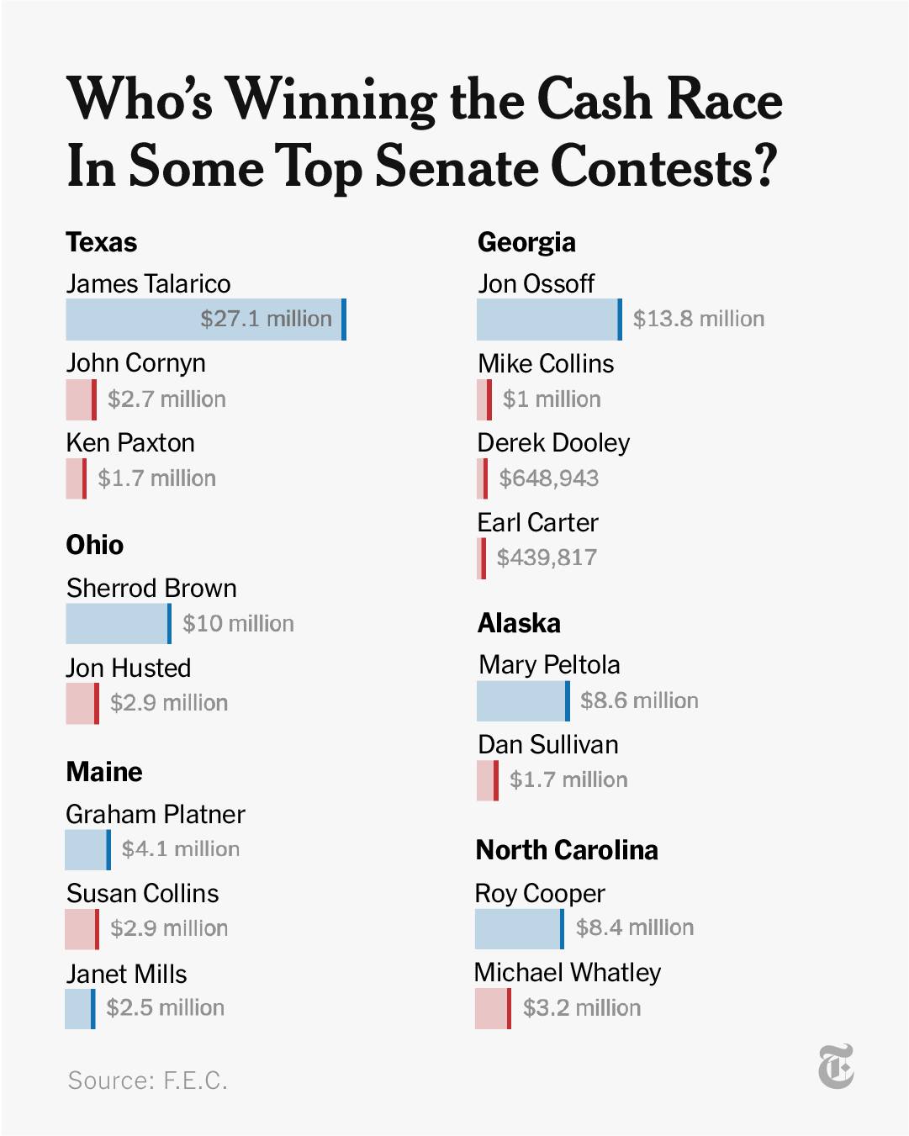The height and width of the screenshot is (1136, 909).
Task: Select the Georgia section heading
Action: tap(526, 243)
